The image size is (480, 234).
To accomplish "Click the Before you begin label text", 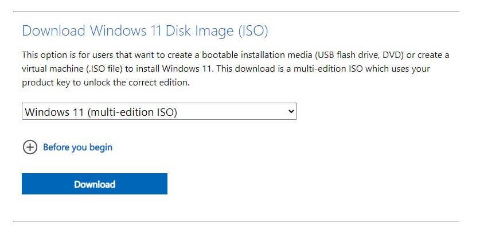I will pos(78,147).
